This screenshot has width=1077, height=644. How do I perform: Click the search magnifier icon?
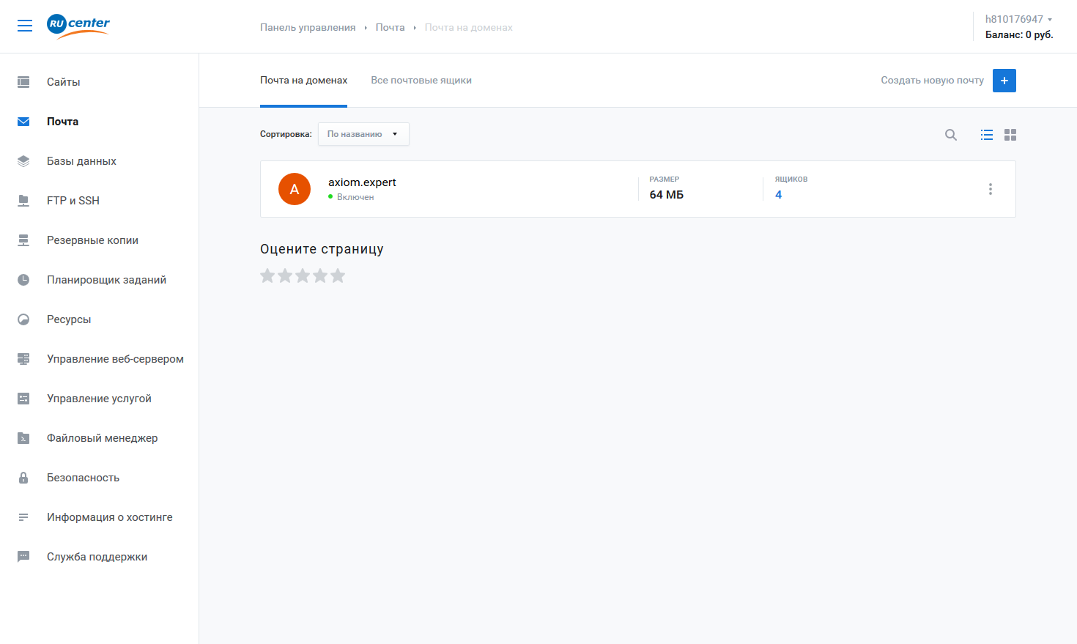click(951, 135)
